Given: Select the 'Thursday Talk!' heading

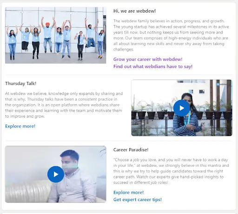Looking at the screenshot, I should click(20, 83).
